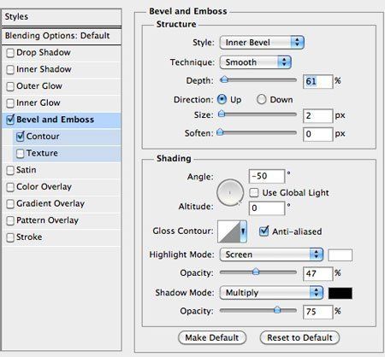Image resolution: width=385 pixels, height=357 pixels.
Task: Click the Soften pixel value field
Action: pos(318,134)
